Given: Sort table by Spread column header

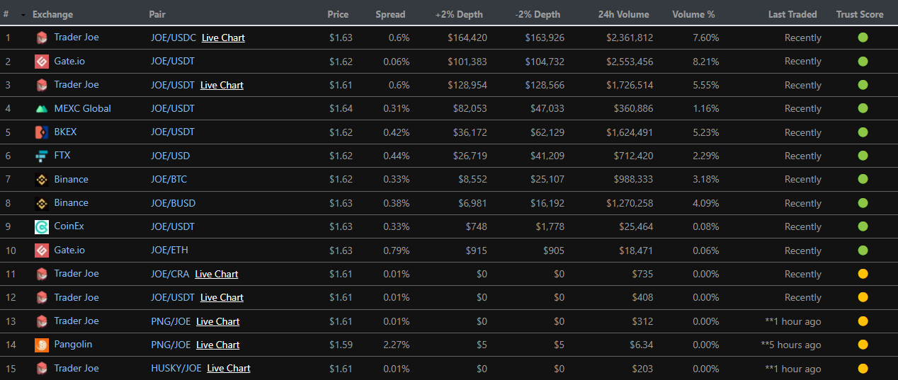Looking at the screenshot, I should pos(390,14).
